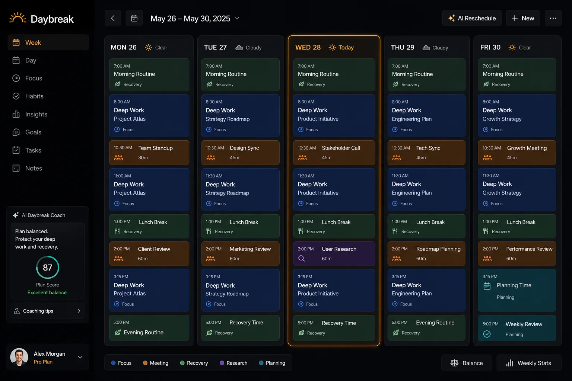Expand the Alex Morgan account menu chevron
The height and width of the screenshot is (381, 572).
(x=80, y=357)
